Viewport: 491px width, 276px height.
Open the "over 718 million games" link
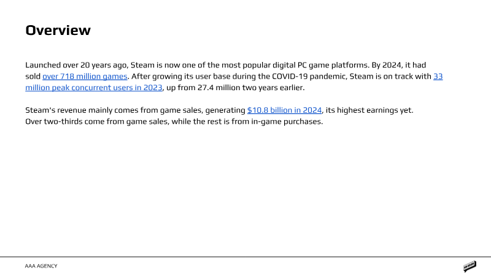[x=85, y=77]
